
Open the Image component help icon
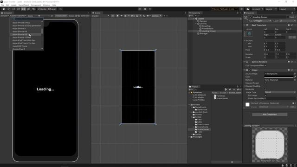point(289,70)
